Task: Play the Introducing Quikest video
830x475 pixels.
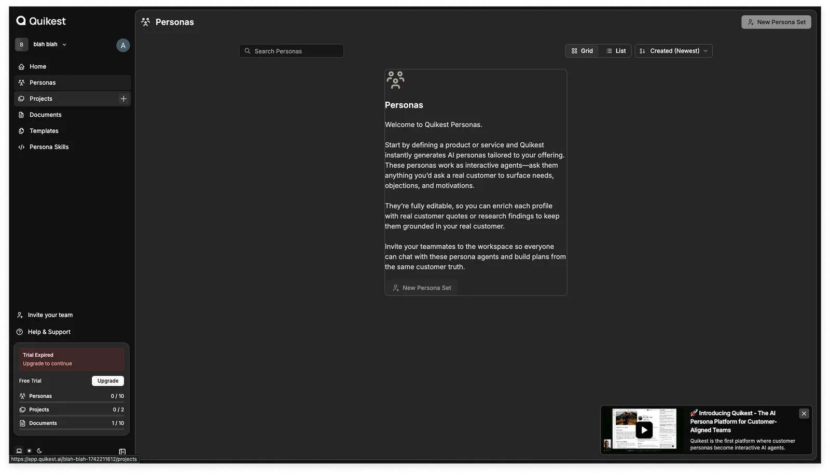Action: [x=644, y=430]
